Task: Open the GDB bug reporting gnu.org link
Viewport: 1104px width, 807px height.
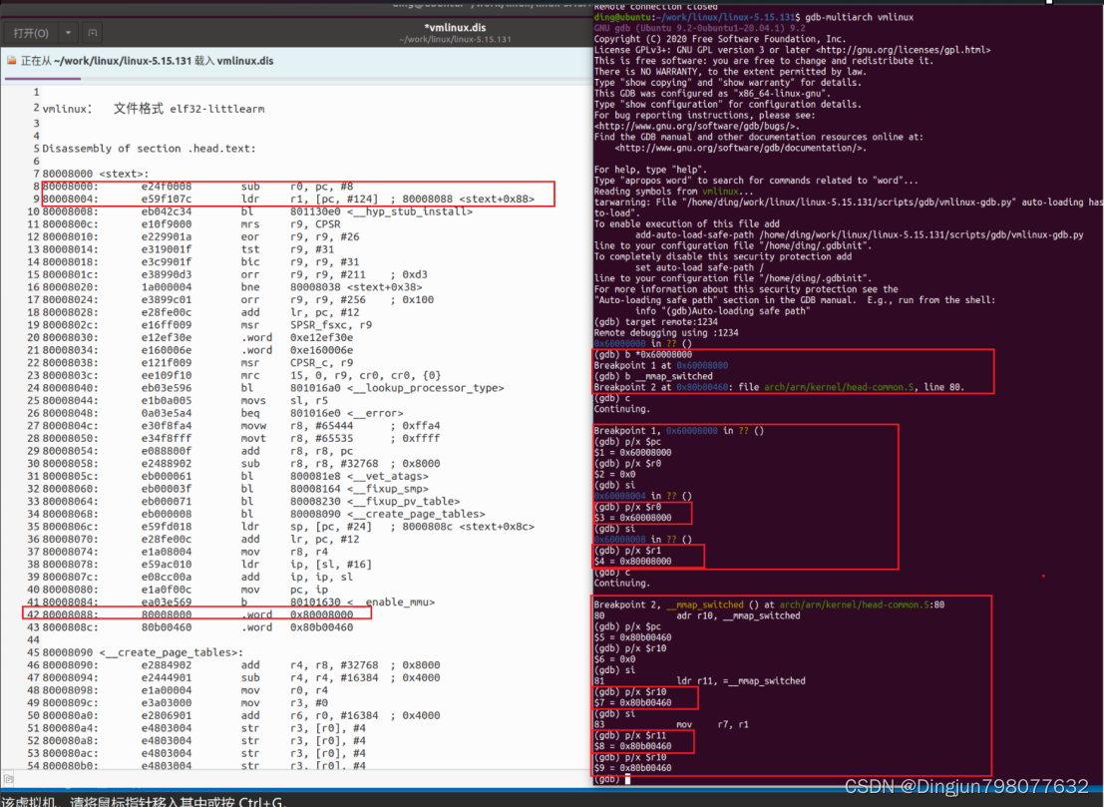Action: [698, 126]
